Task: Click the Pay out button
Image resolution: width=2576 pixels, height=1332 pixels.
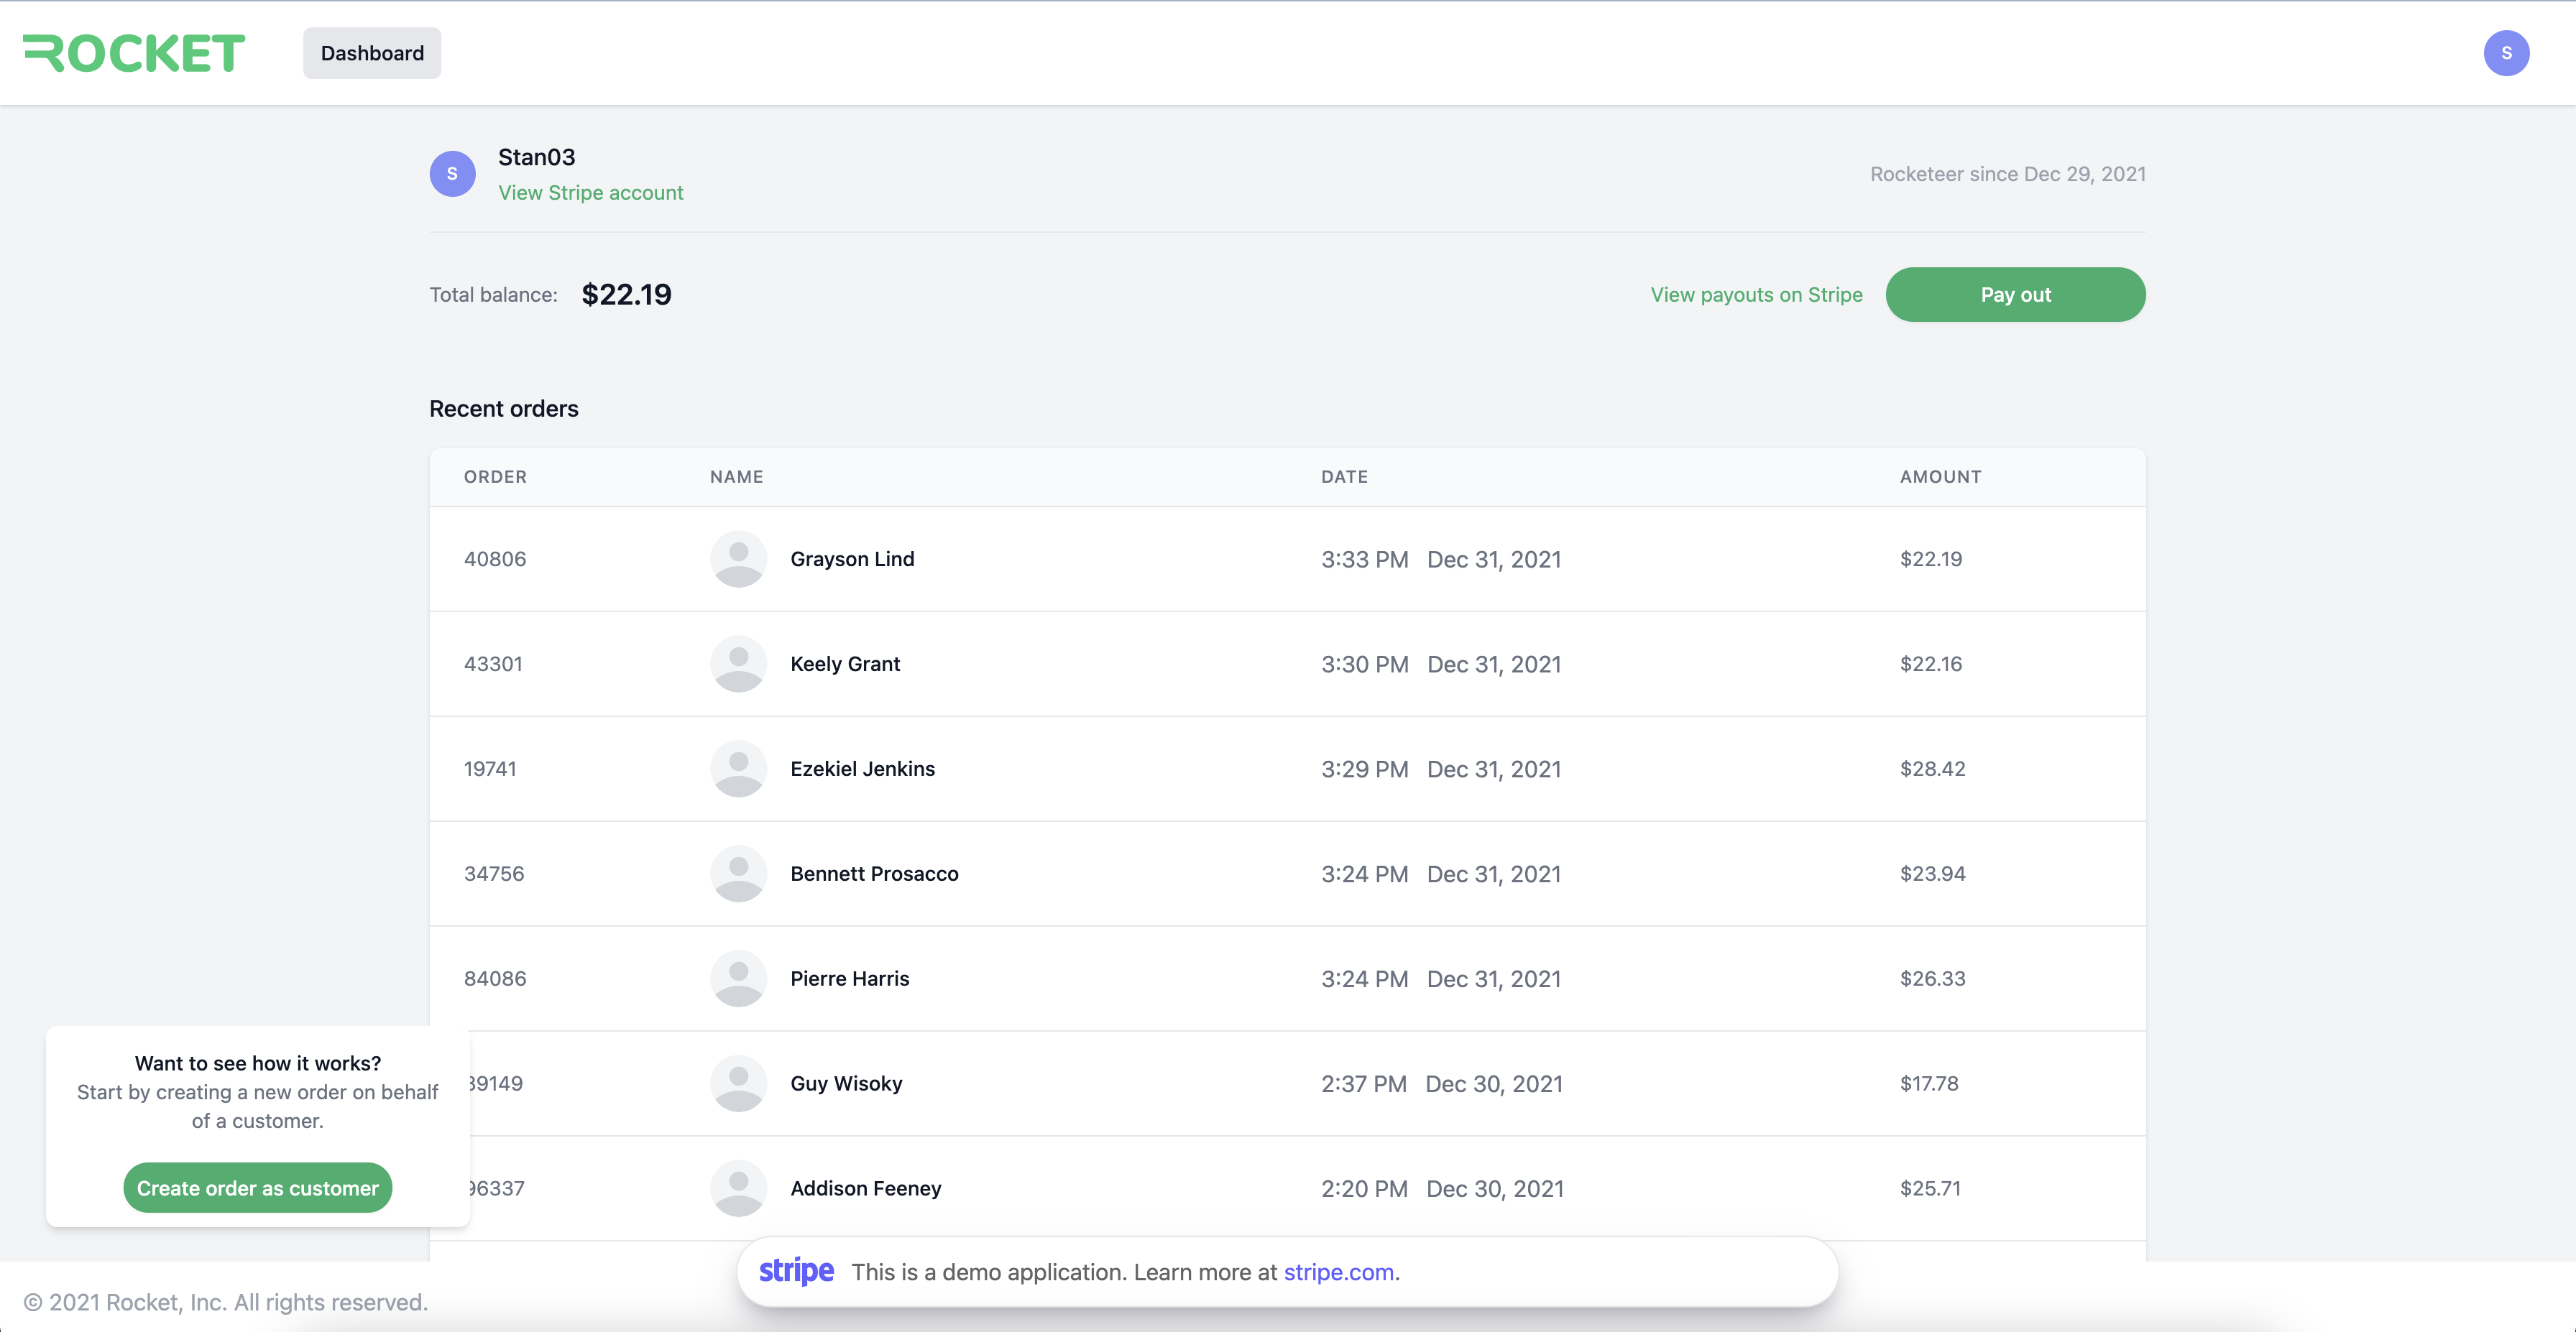Action: point(2015,294)
